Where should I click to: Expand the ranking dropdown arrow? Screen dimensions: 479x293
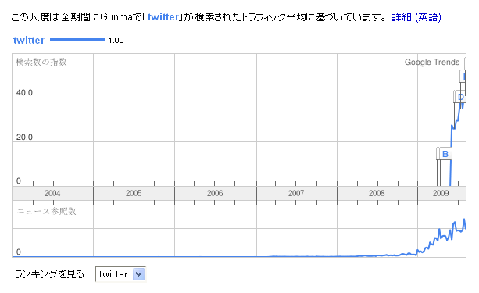tap(138, 274)
